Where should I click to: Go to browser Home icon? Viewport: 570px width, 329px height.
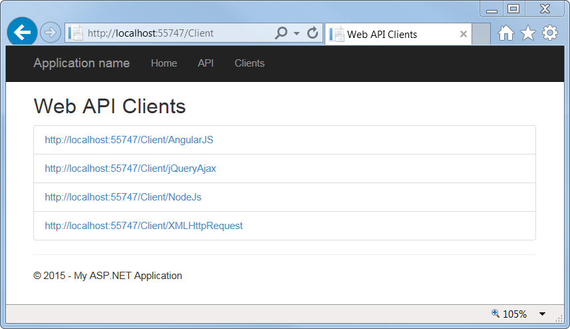coord(505,33)
